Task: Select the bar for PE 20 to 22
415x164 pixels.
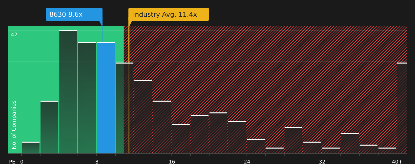Action: 218,133
